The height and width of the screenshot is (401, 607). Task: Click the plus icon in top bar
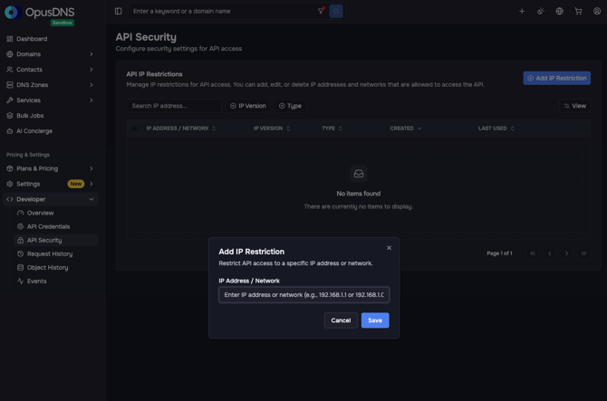(522, 11)
